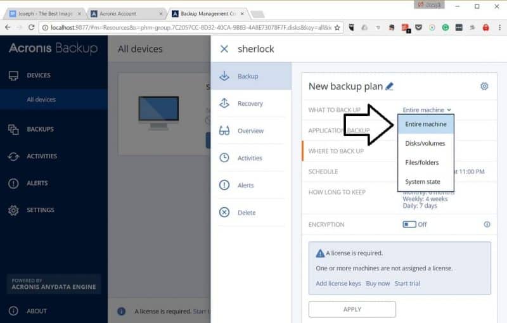Image resolution: width=507 pixels, height=323 pixels.
Task: Open a new browser tab
Action: 258,14
